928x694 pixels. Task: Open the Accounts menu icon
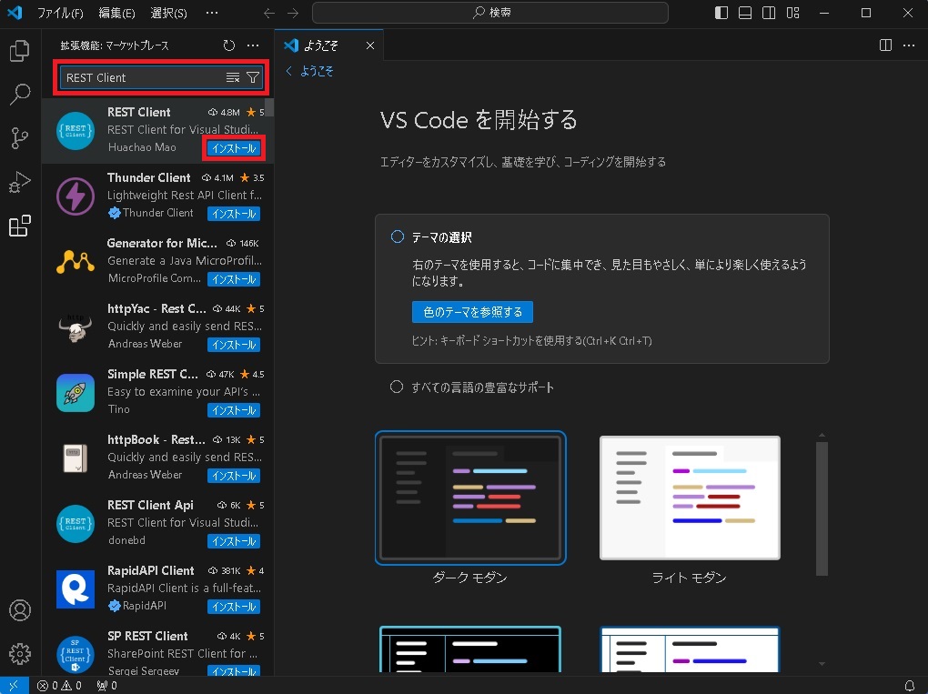pos(19,610)
